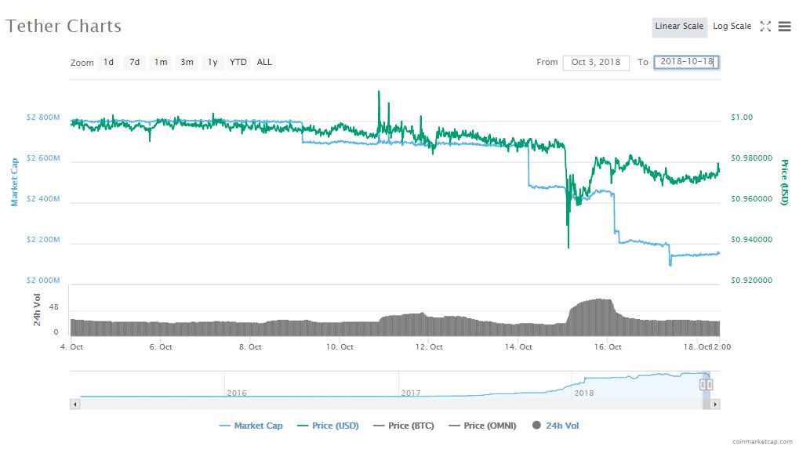810x453 pixels.
Task: Click the To date field
Action: pyautogui.click(x=686, y=63)
